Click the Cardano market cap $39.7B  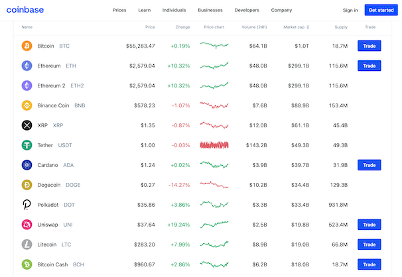click(x=301, y=165)
